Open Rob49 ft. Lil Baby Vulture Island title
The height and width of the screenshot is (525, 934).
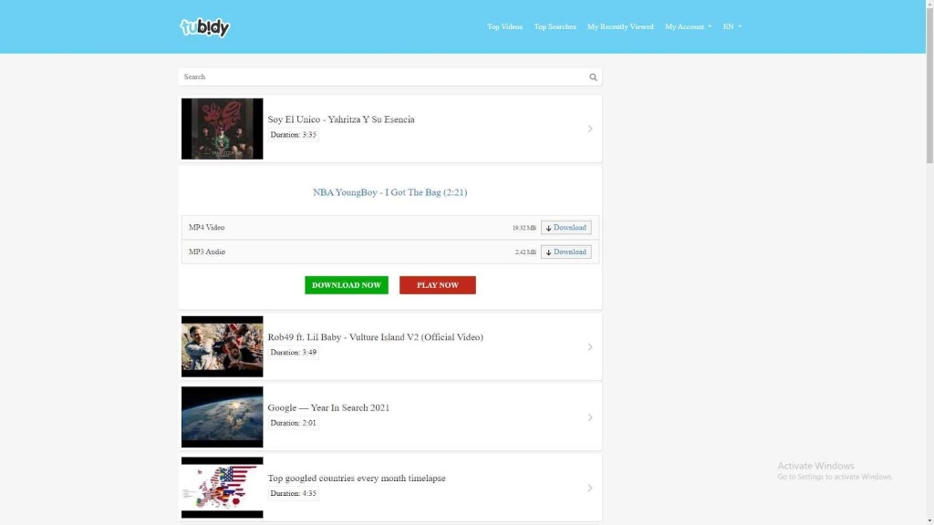pos(375,337)
